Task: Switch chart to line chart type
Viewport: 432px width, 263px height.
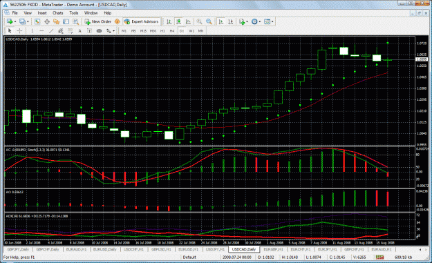Action: click(188, 21)
